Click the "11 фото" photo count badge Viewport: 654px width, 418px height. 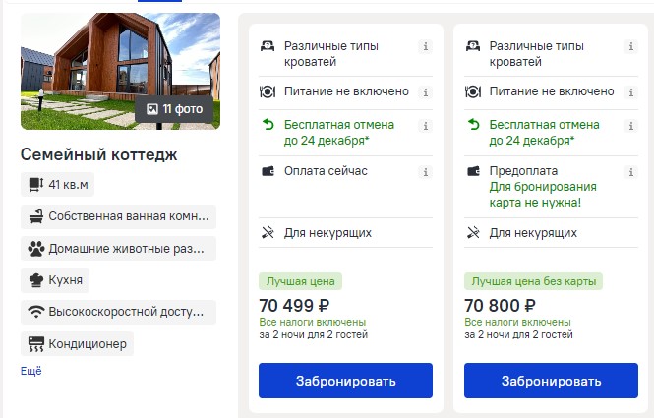coord(174,109)
